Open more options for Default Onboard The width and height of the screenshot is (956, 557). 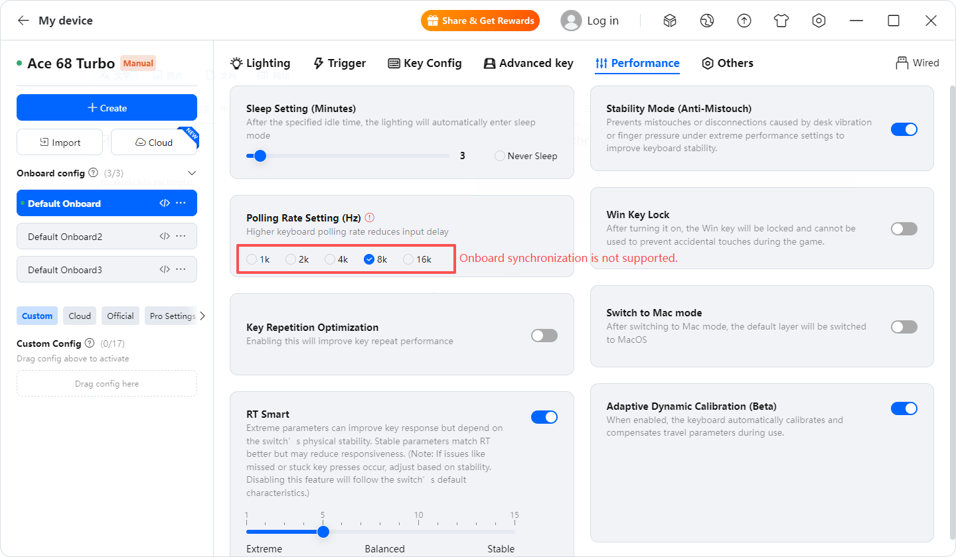[181, 203]
